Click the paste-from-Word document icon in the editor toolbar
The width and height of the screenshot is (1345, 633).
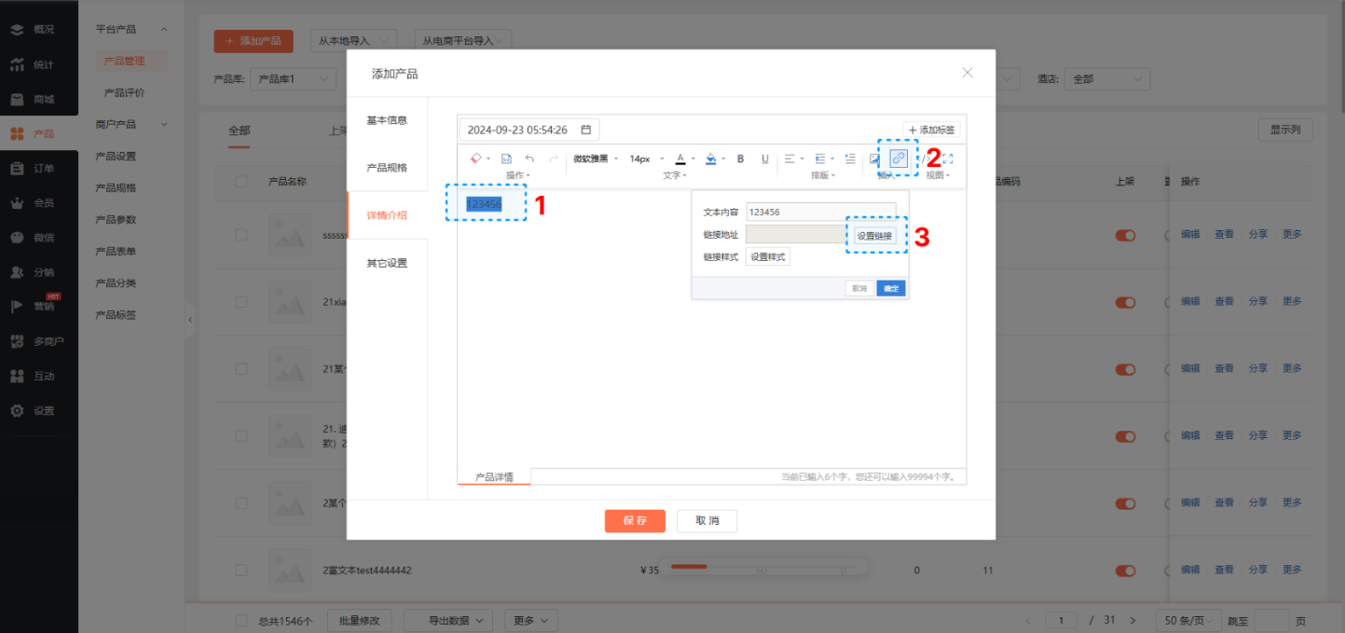(506, 158)
